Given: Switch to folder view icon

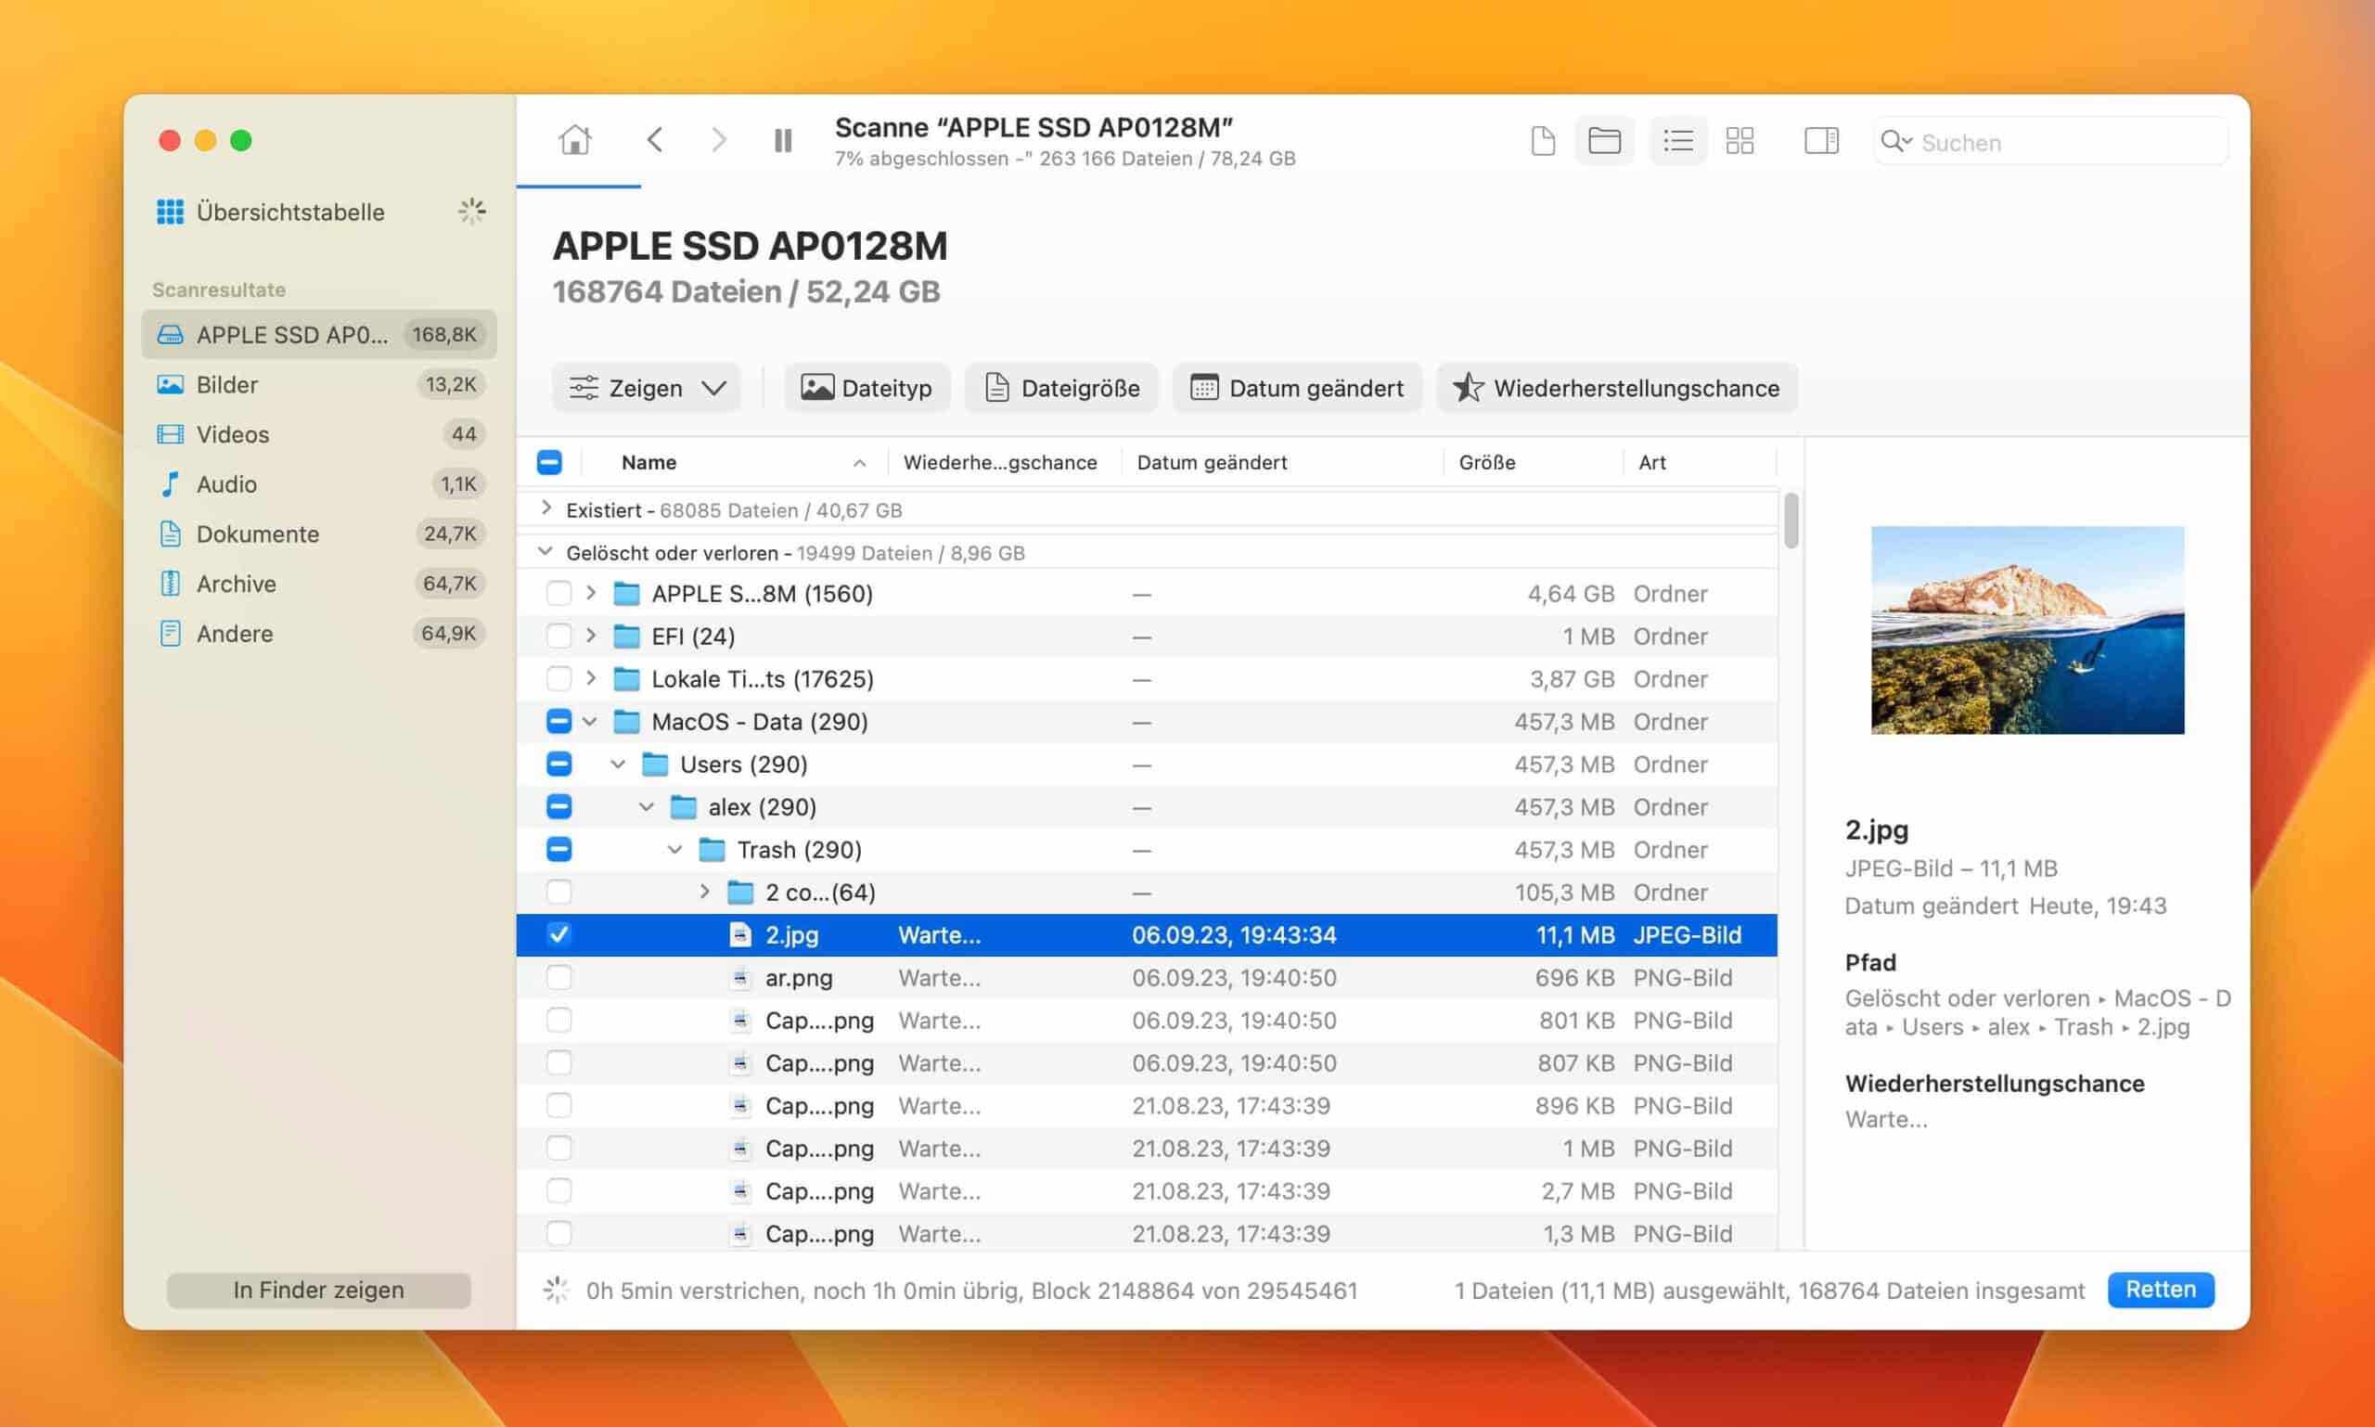Looking at the screenshot, I should [1604, 141].
